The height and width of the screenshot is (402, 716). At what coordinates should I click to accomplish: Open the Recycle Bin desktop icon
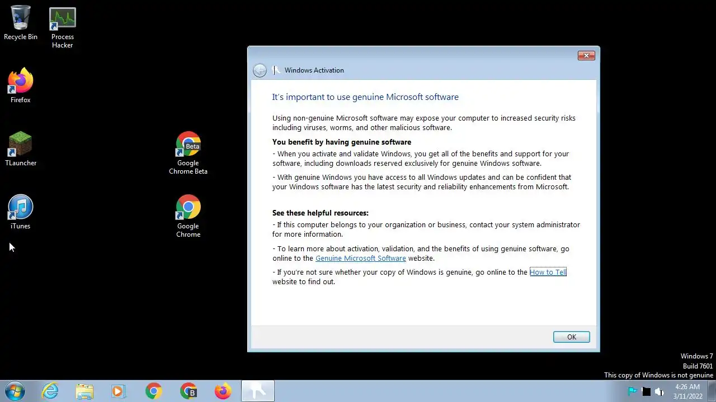click(21, 23)
